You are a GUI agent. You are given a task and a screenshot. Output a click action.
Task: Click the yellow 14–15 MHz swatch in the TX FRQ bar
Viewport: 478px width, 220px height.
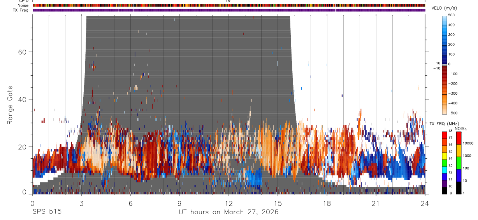tap(445, 156)
